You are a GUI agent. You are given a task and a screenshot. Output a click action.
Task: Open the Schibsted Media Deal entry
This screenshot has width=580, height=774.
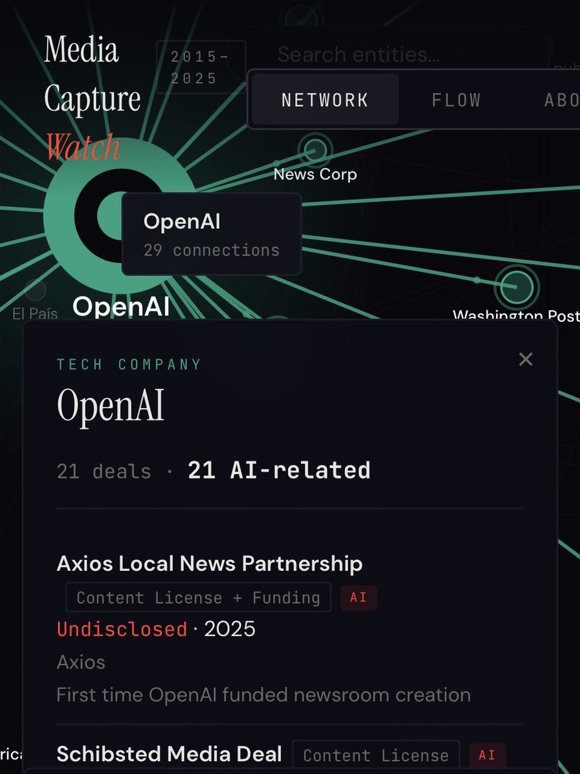pos(169,754)
